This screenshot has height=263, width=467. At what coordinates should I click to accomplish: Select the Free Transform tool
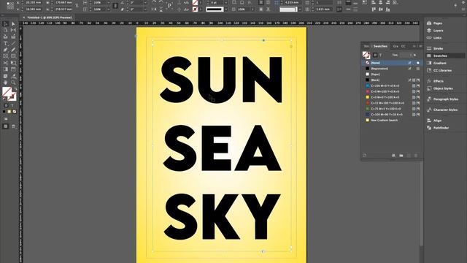[13, 63]
